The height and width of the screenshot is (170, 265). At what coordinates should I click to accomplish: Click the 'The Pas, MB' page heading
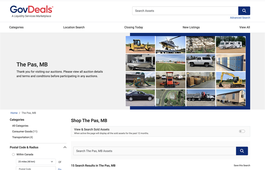click(32, 64)
